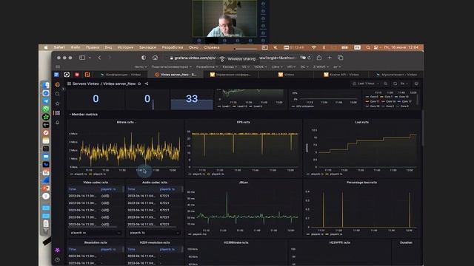Switch to the Мультиплеер - Vinteo tab
The height and width of the screenshot is (266, 474).
396,75
